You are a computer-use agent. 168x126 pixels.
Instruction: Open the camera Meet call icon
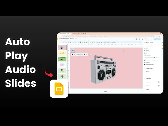[143, 39]
